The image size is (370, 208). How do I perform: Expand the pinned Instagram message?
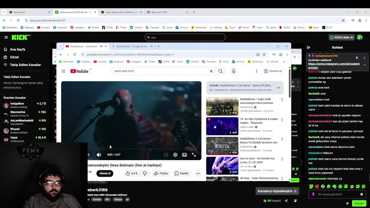point(365,65)
